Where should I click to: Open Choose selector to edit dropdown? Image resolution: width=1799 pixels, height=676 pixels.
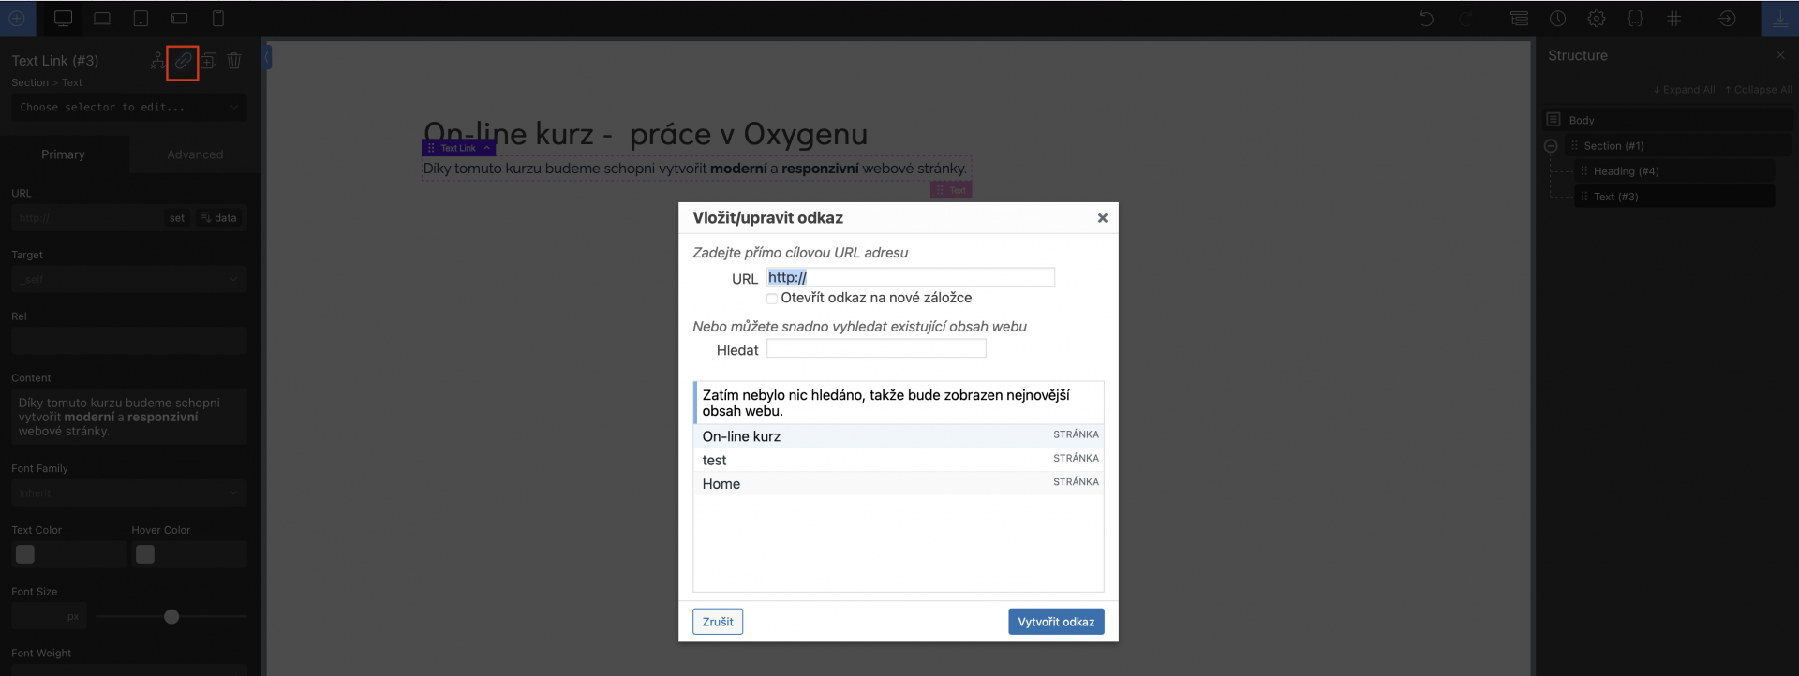click(129, 108)
